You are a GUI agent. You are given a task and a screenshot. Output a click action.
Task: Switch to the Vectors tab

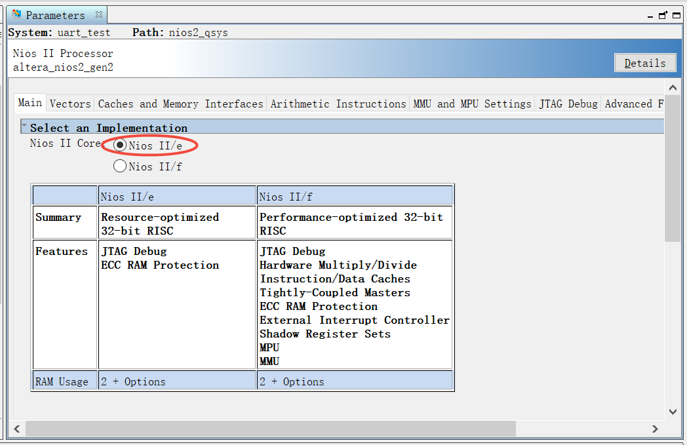tap(70, 104)
